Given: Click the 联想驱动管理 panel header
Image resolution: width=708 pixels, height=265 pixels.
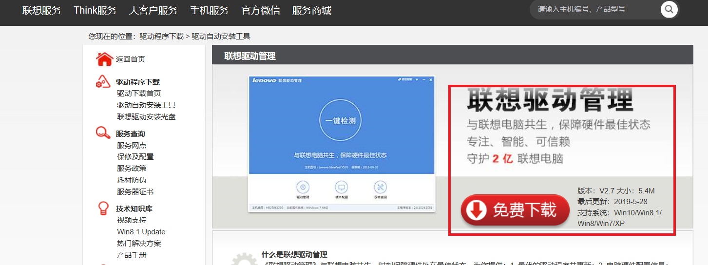Looking at the screenshot, I should (x=452, y=55).
